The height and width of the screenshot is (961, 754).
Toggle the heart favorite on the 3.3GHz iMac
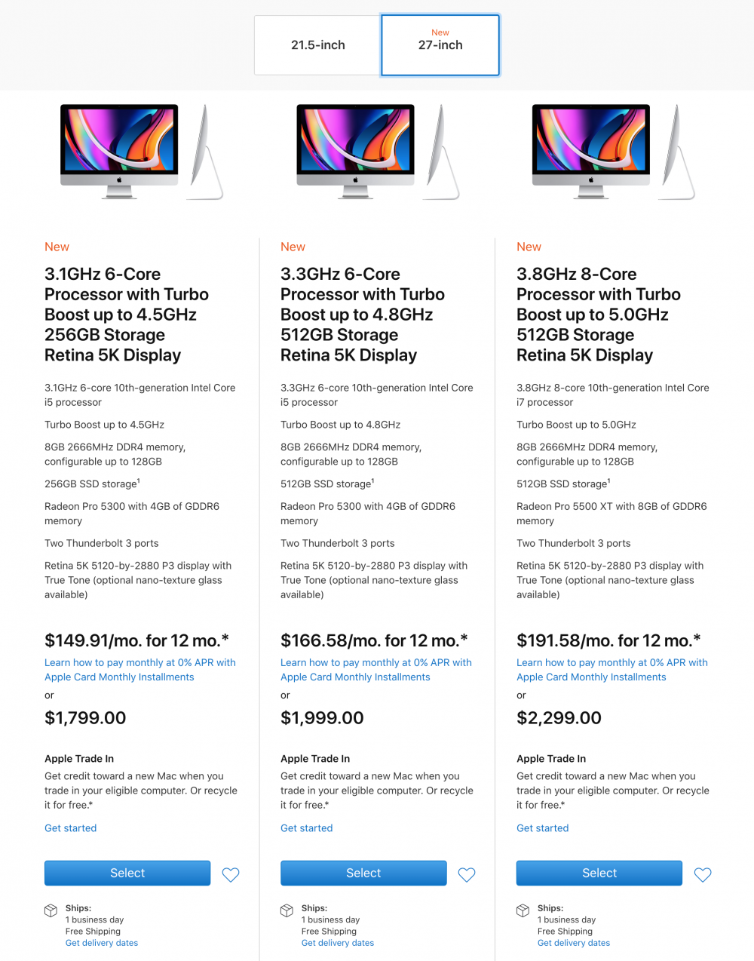pyautogui.click(x=467, y=874)
